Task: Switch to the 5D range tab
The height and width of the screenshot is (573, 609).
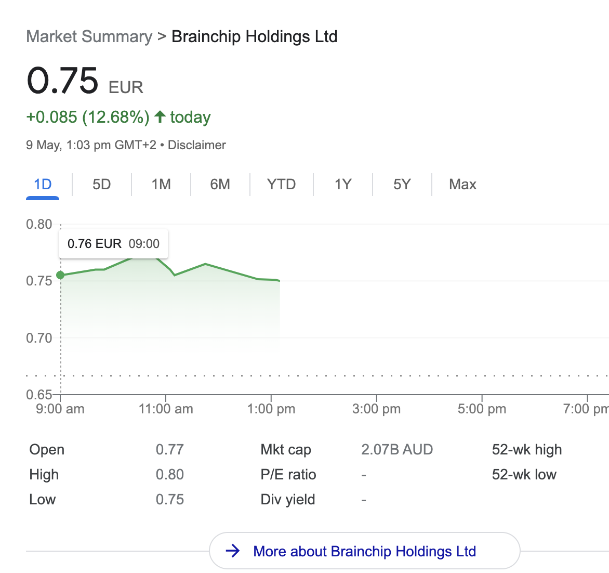Action: tap(102, 184)
